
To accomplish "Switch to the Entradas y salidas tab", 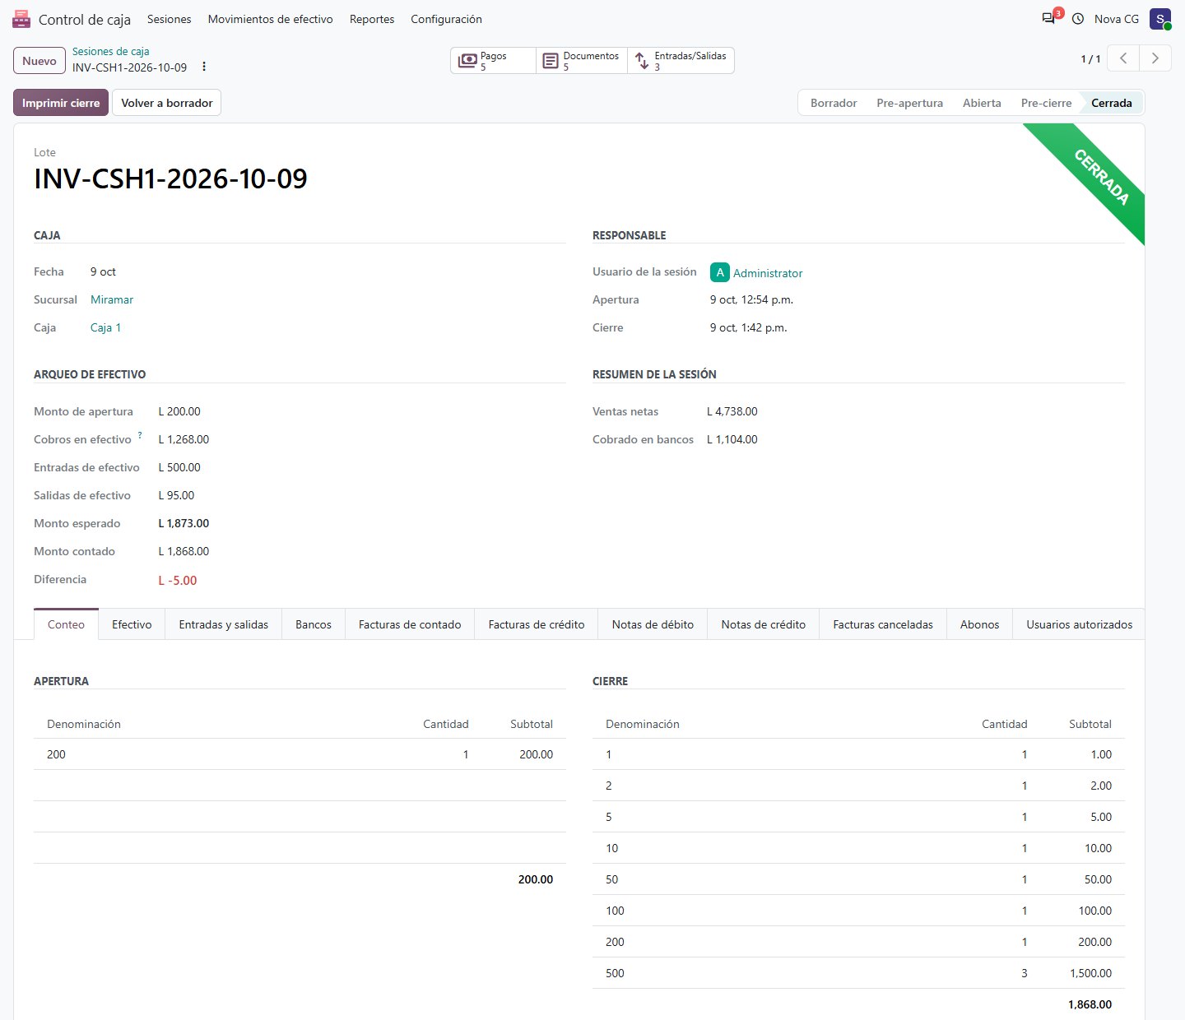I will click(x=224, y=624).
